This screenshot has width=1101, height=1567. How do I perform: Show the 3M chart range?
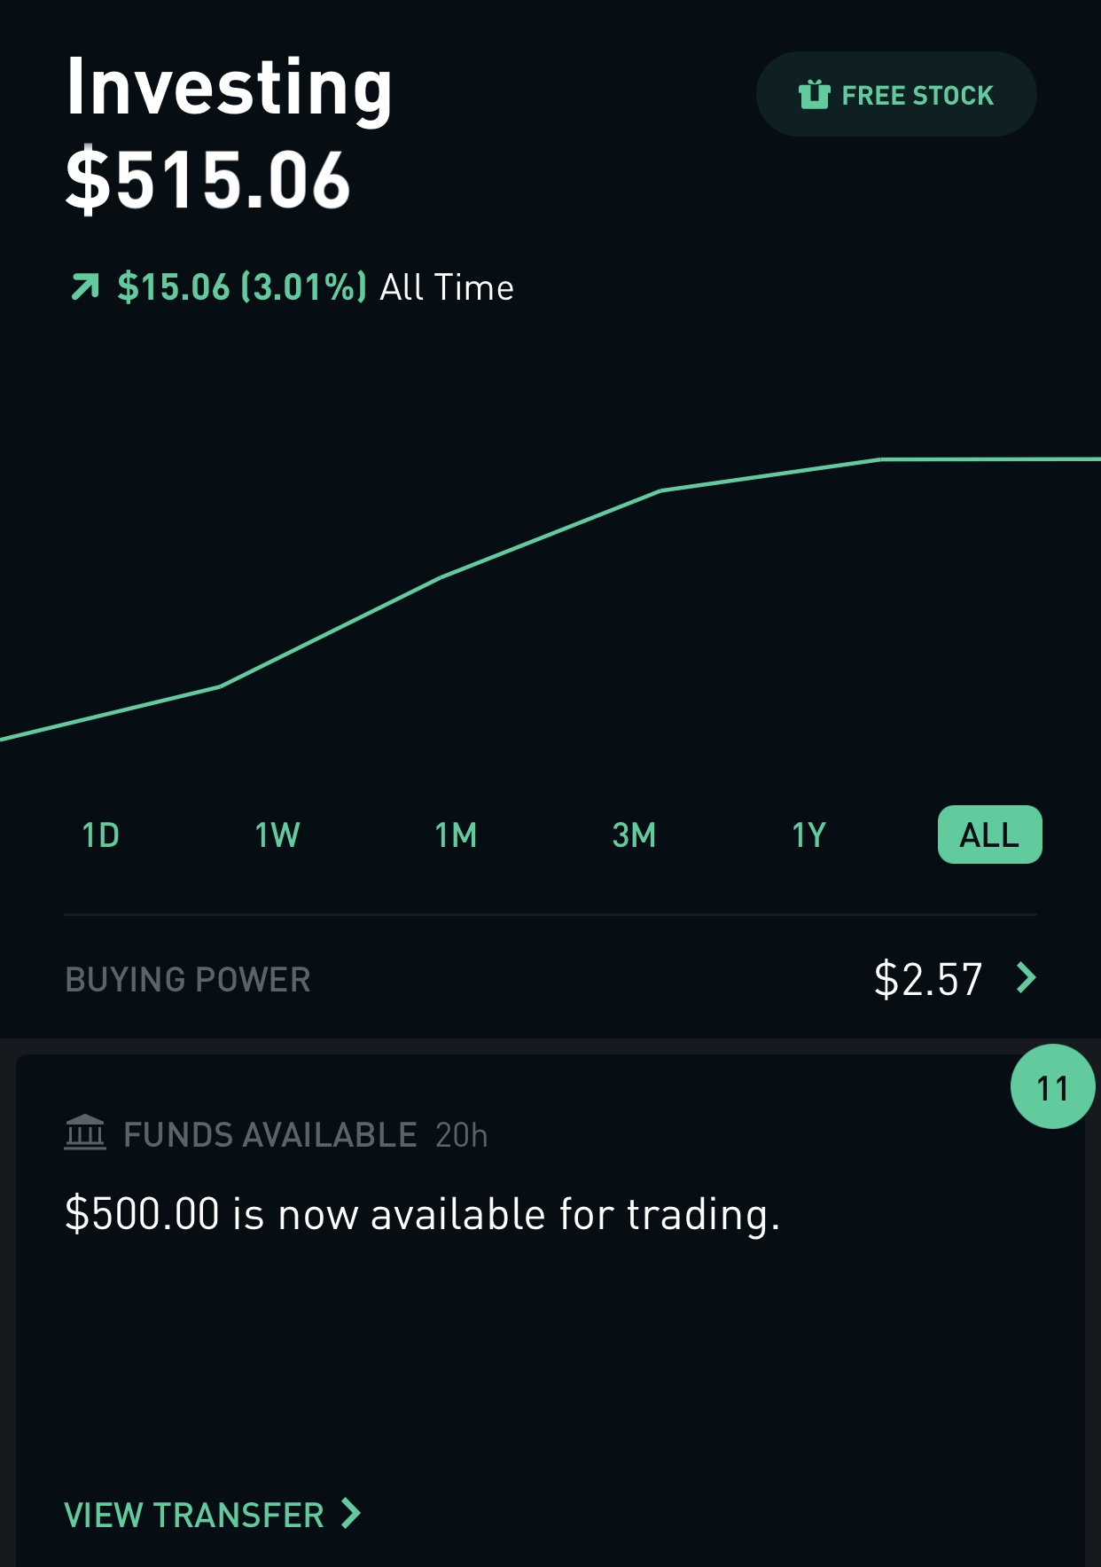tap(634, 835)
